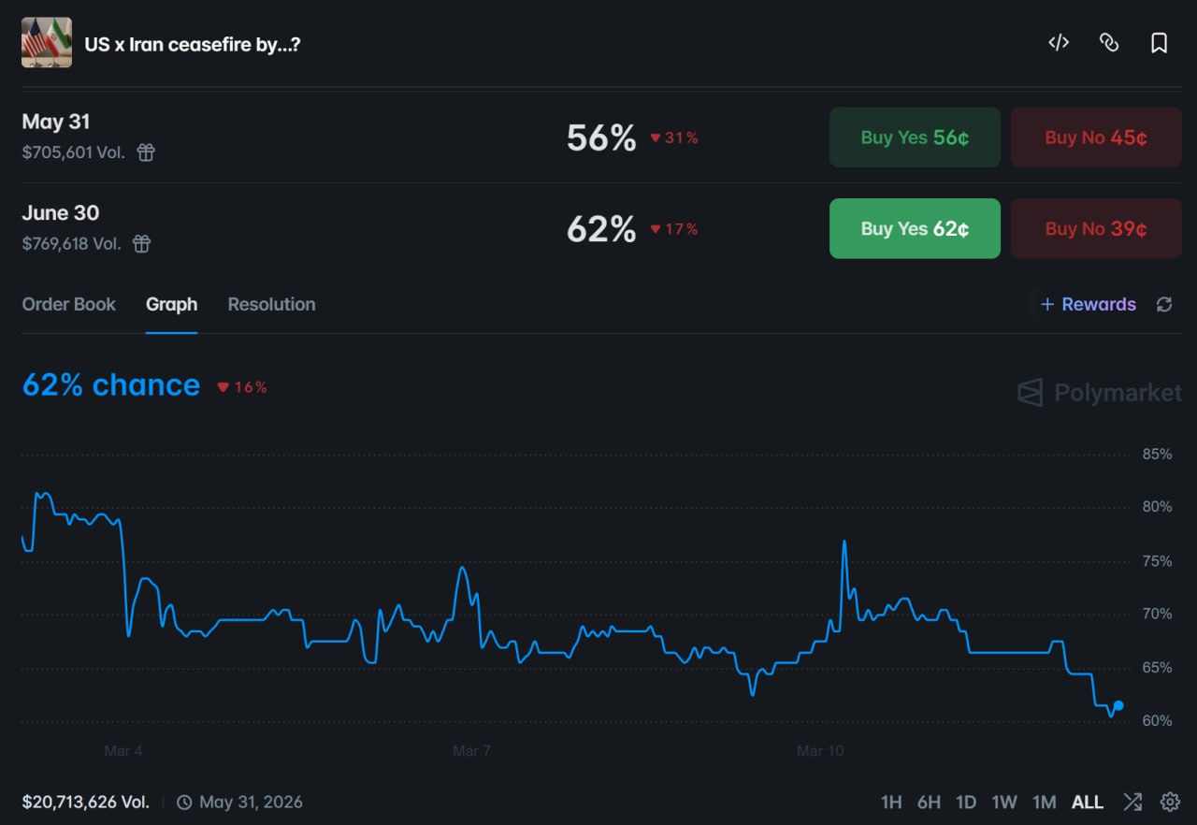This screenshot has height=825, width=1197.
Task: Click the US Iran flags thumbnail
Action: point(47,43)
